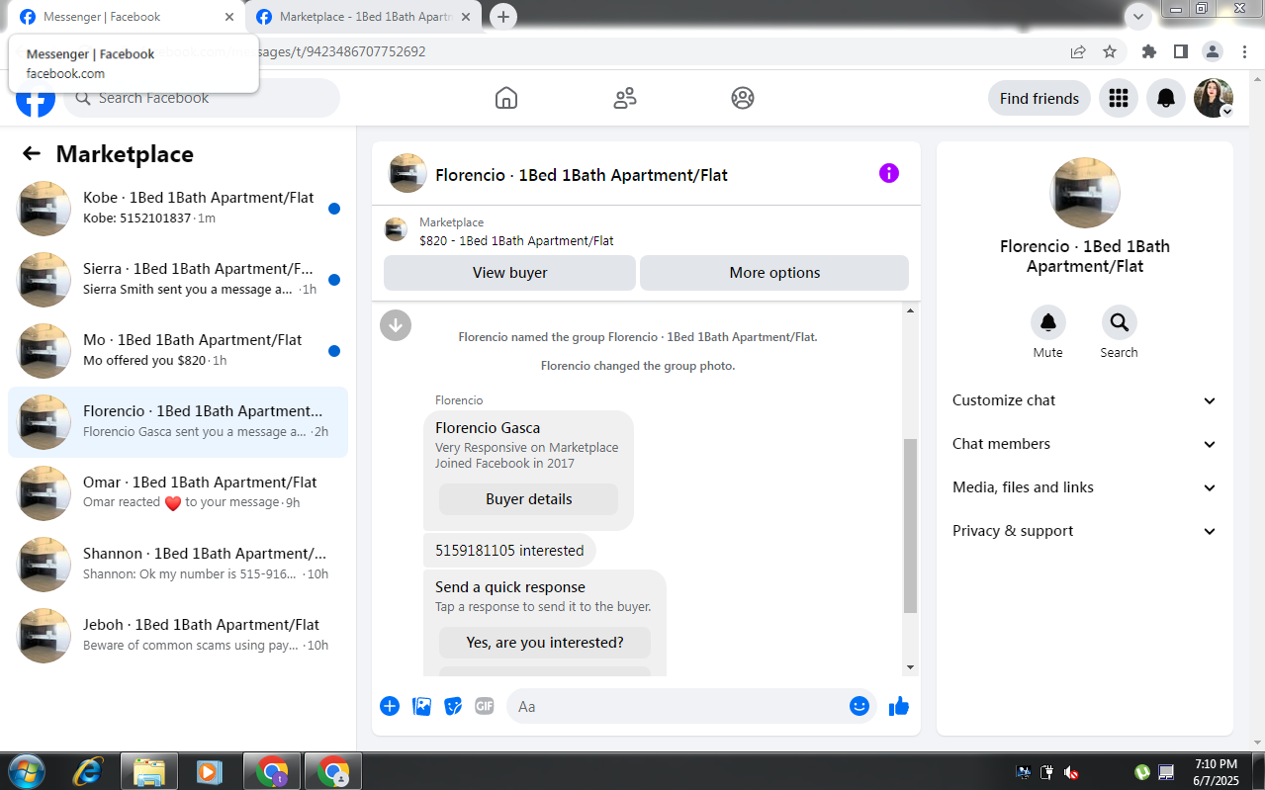Open Windows Start button

(26, 771)
